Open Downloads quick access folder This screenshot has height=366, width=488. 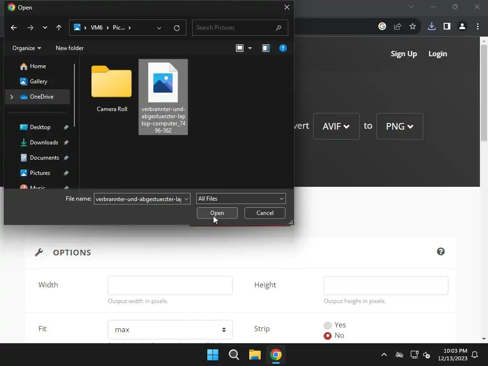pyautogui.click(x=44, y=142)
